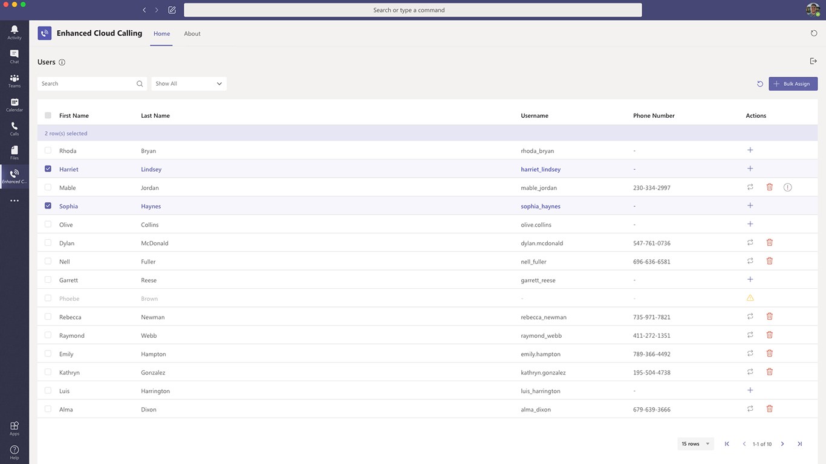The height and width of the screenshot is (464, 826).
Task: Jump to the last page
Action: 799,444
